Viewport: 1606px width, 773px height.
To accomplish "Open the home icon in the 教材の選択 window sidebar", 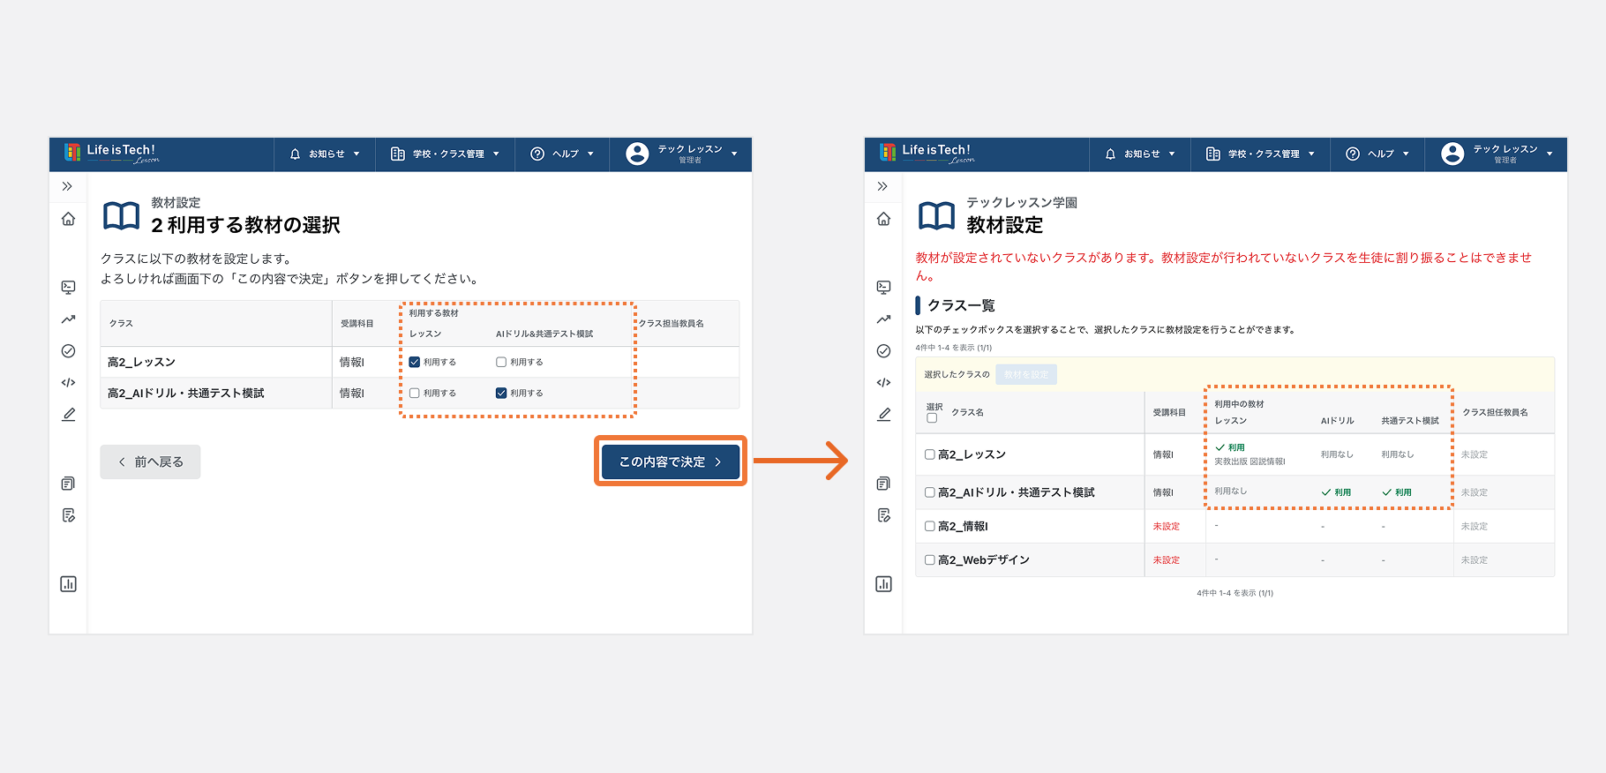I will 68,219.
